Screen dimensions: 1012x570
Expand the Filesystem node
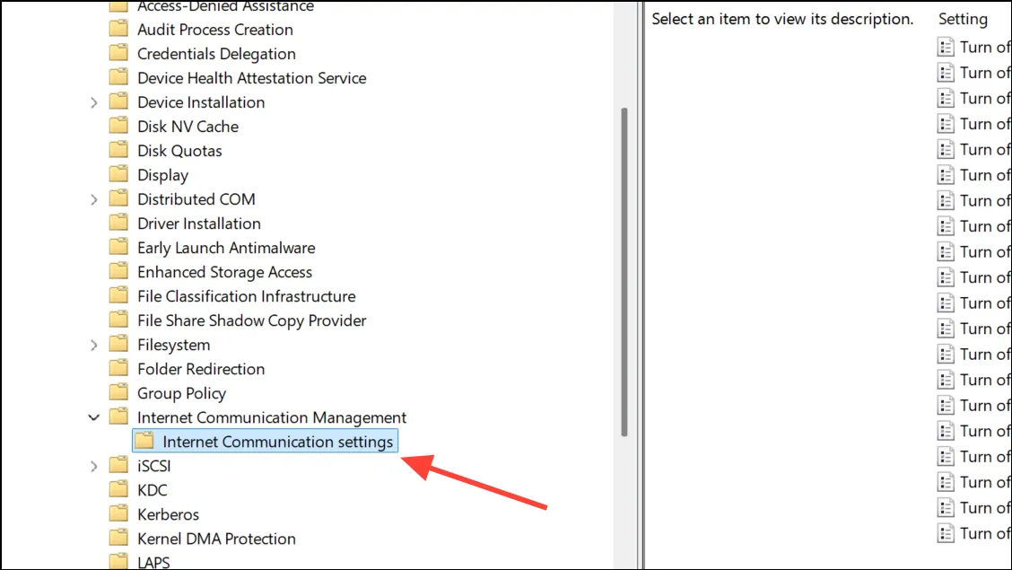93,346
